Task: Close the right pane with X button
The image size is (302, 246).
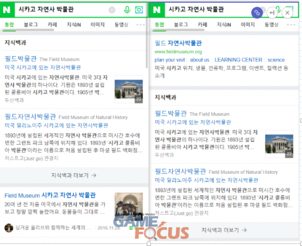Action: click(287, 13)
